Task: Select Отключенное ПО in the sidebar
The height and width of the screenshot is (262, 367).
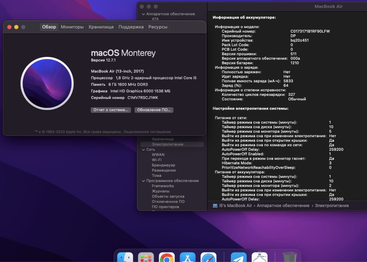Action: coord(168,201)
